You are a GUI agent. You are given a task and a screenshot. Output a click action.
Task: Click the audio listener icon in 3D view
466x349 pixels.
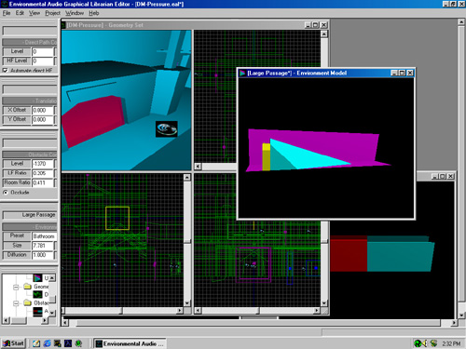point(167,129)
